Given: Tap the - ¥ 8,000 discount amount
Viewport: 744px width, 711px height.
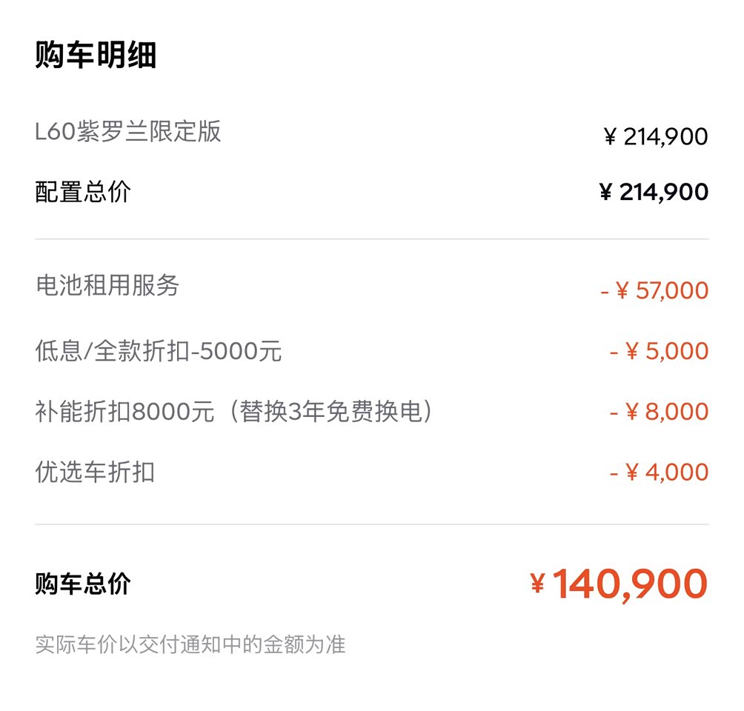Looking at the screenshot, I should (659, 412).
